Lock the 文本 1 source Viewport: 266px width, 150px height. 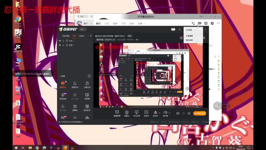point(63,41)
